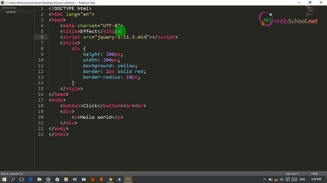The image size is (327, 183).
Task: Open the network status tray icon
Action: tap(276, 179)
